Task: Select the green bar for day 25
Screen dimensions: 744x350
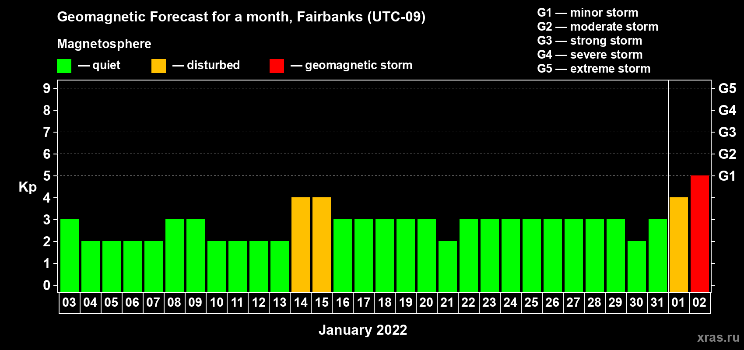Action: [x=532, y=255]
